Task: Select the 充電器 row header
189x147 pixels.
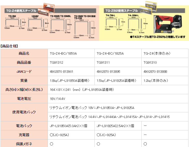Action: (x=24, y=135)
